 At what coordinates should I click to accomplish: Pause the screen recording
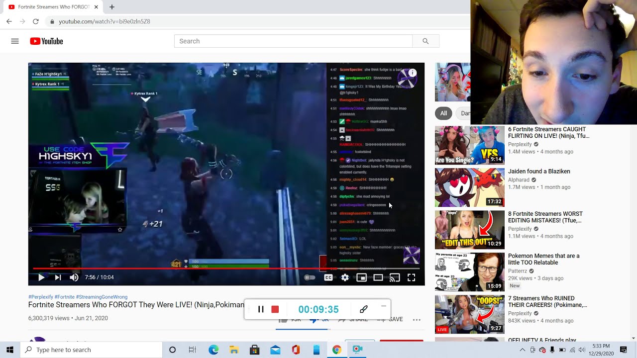point(261,309)
